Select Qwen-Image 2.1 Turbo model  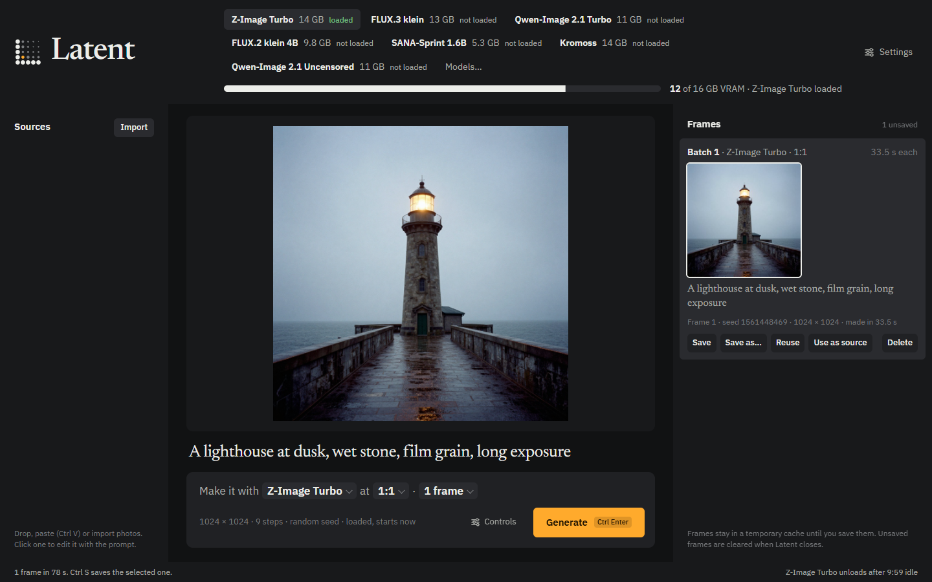[599, 19]
